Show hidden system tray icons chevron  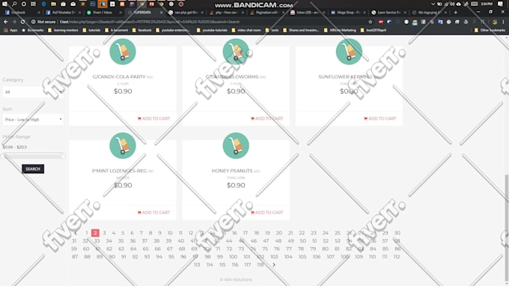coord(433,4)
